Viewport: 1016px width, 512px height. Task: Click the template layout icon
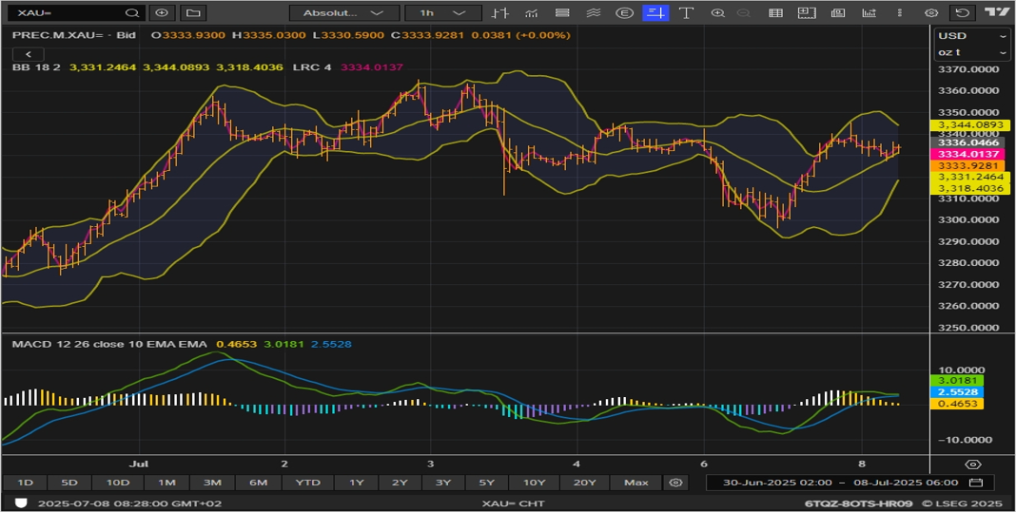point(807,13)
